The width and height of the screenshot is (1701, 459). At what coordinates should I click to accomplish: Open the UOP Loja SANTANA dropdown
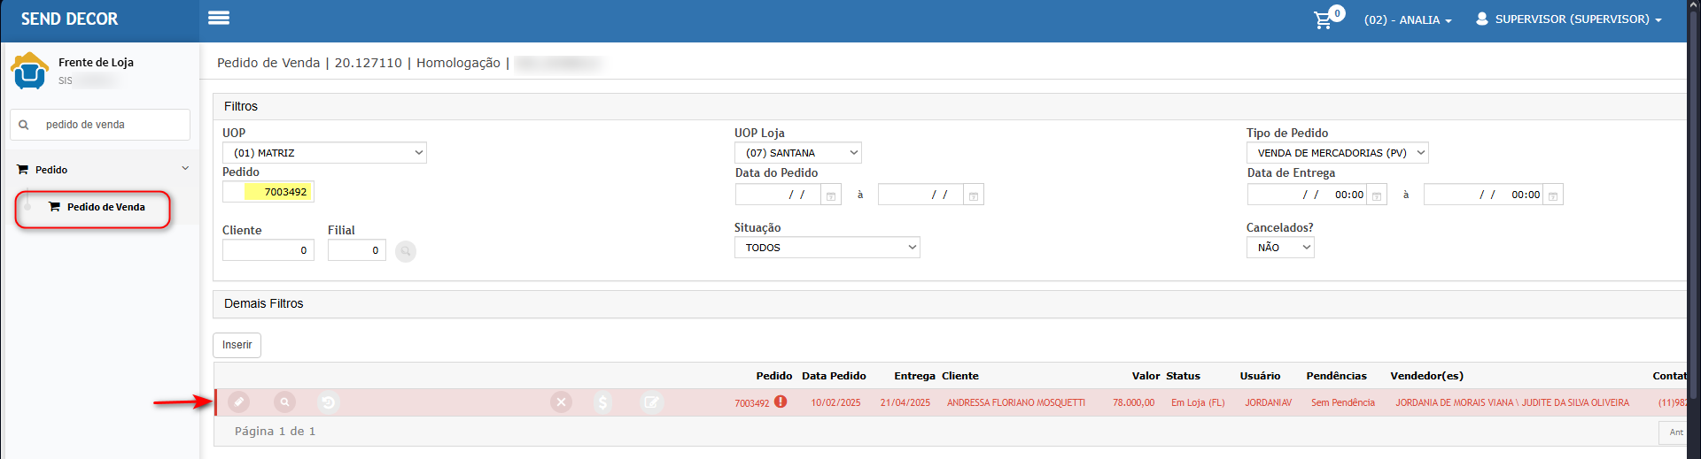point(797,153)
